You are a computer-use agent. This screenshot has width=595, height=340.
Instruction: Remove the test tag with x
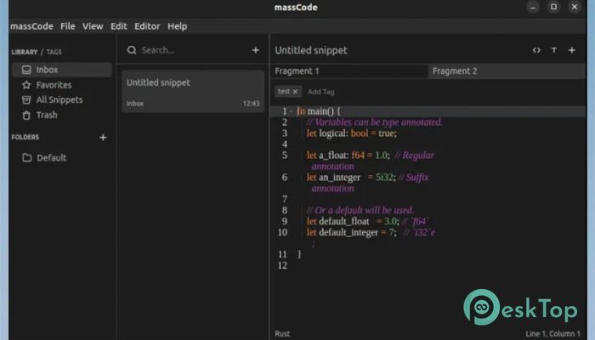[x=295, y=92]
